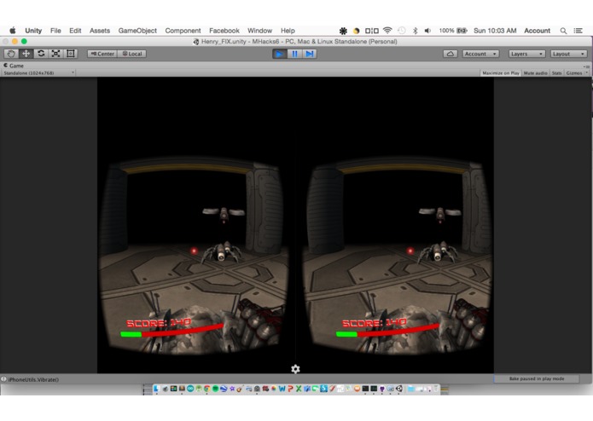The image size is (593, 421).
Task: Select the Rect transform tool
Action: click(70, 54)
